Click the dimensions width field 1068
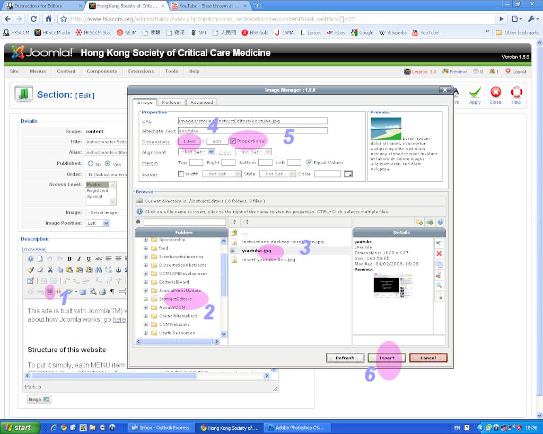543x434 pixels. pos(189,141)
